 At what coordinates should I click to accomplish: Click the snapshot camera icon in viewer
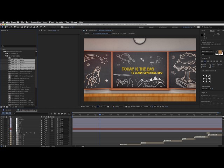coord(108,106)
